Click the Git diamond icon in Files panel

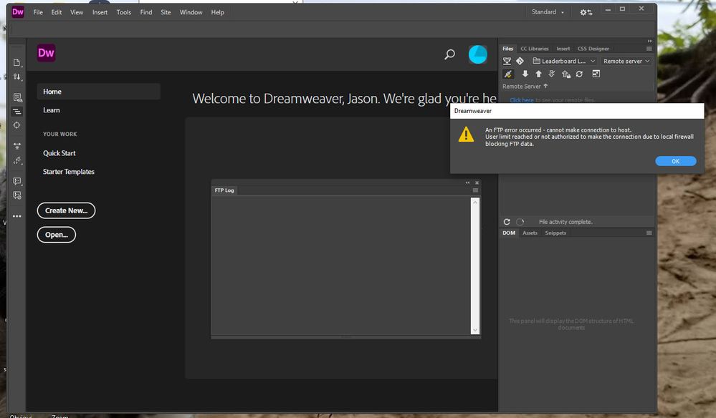(x=520, y=61)
